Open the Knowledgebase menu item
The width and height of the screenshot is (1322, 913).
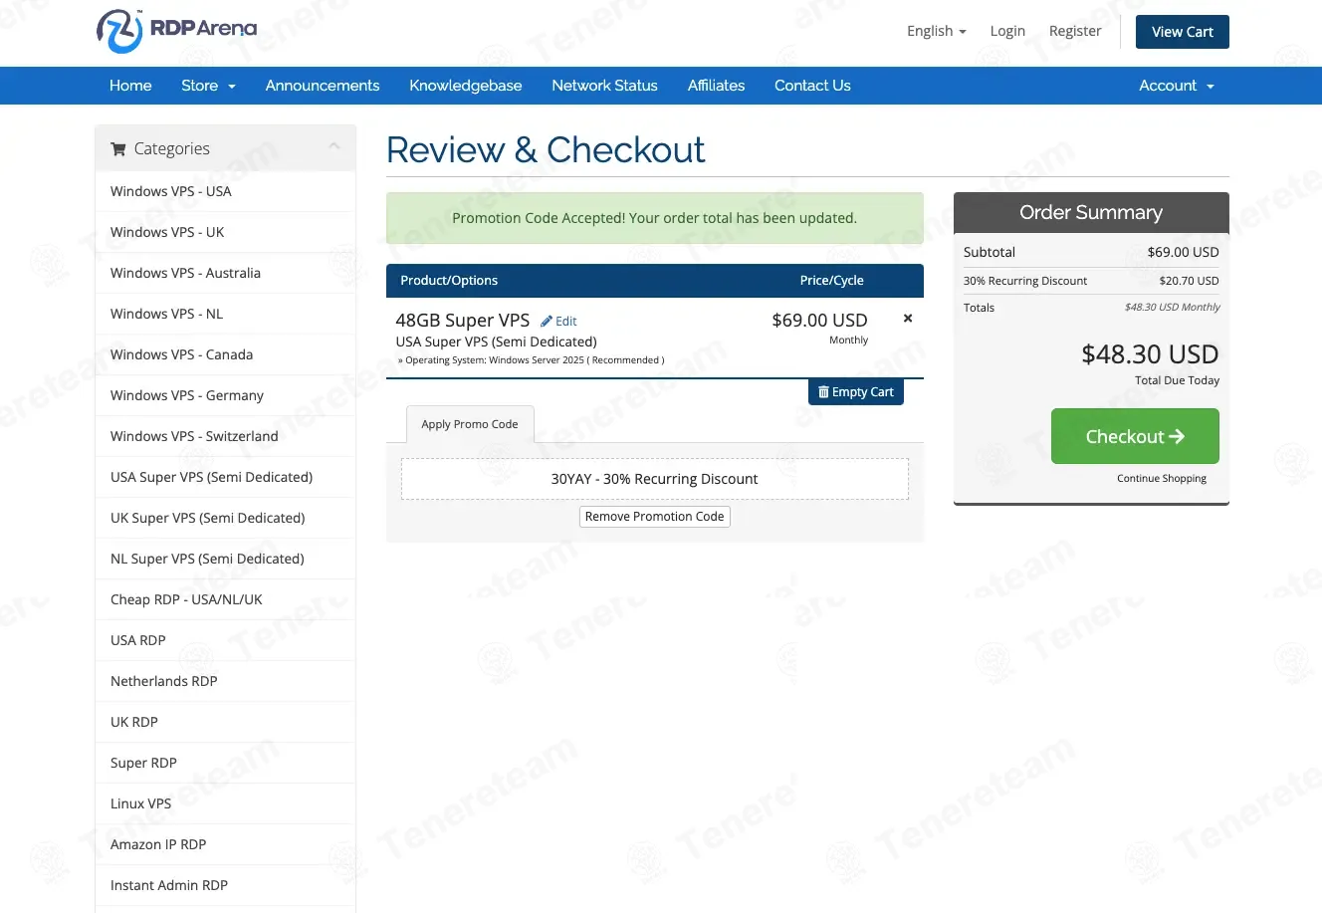[466, 86]
